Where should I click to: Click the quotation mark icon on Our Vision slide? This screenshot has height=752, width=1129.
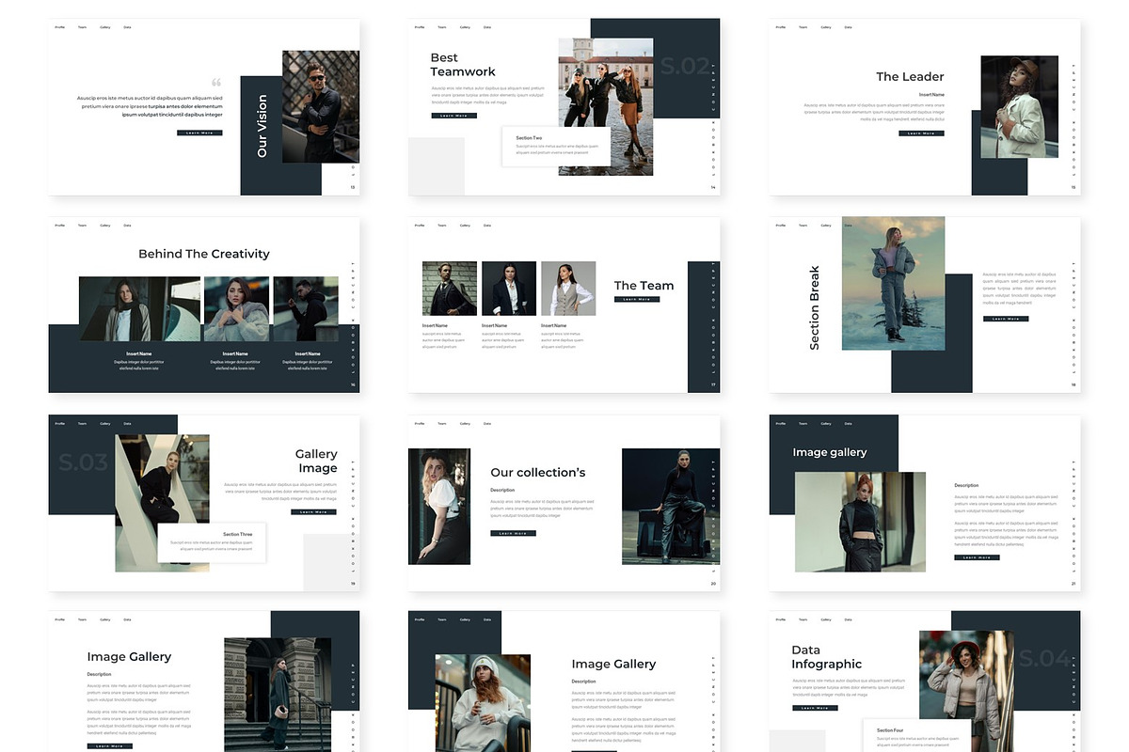tap(216, 83)
